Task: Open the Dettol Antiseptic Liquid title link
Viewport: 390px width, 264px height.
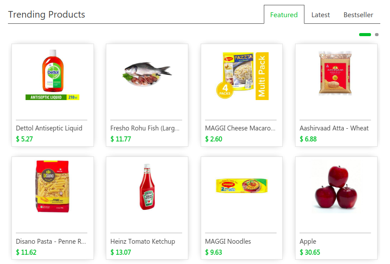Action: click(49, 128)
